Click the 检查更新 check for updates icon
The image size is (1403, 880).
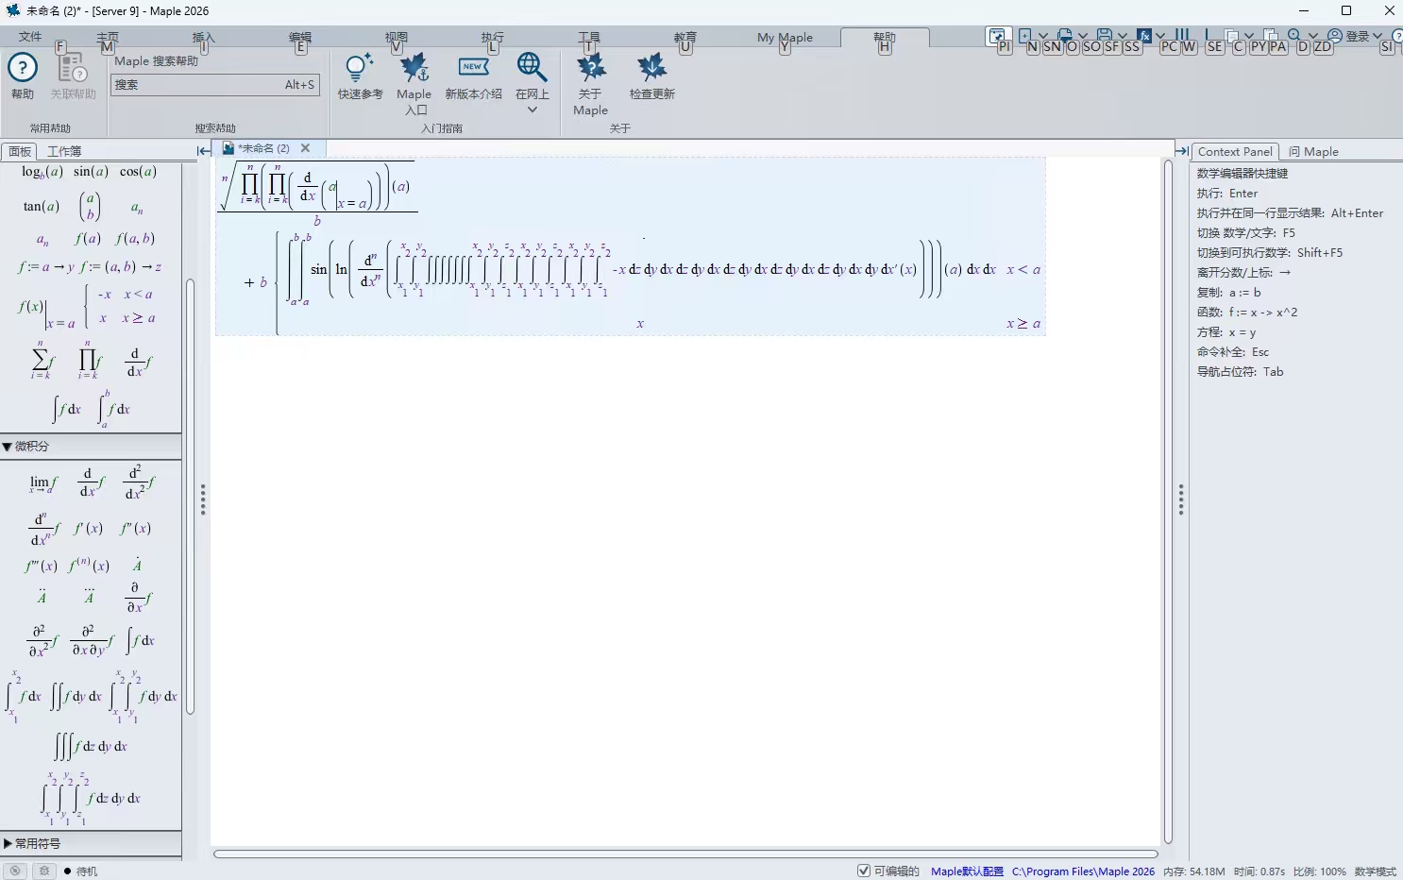click(x=651, y=68)
